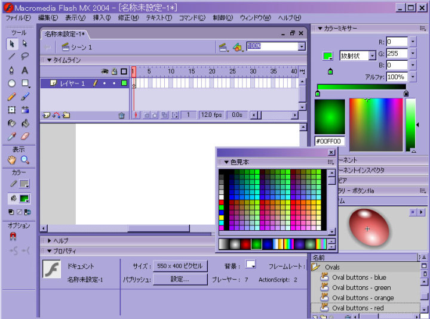Select the Selection arrow tool

coord(12,44)
